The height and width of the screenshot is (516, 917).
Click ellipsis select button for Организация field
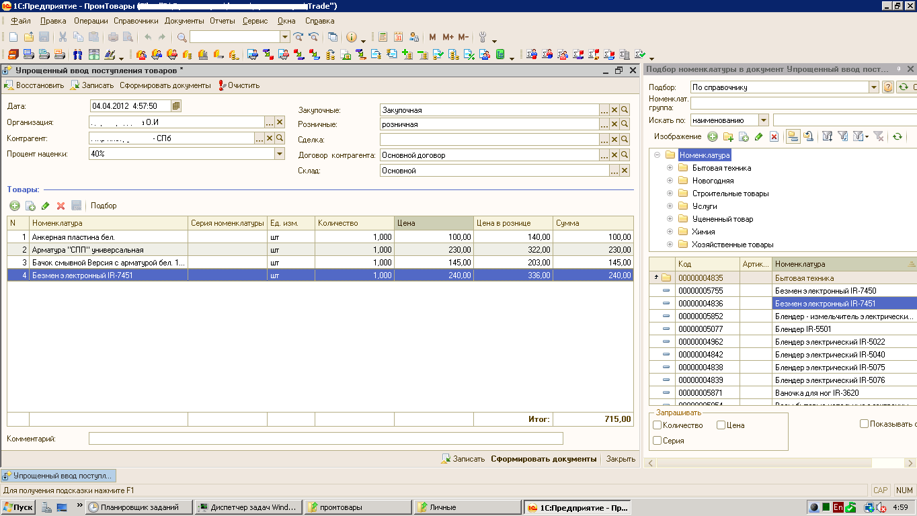point(270,122)
